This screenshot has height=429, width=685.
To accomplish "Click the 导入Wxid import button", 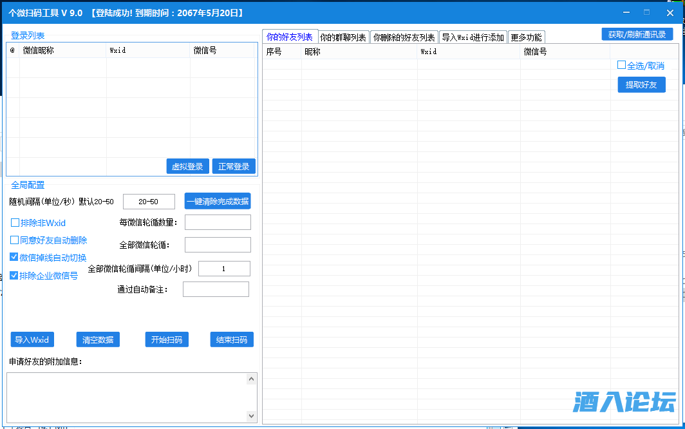I will point(32,339).
